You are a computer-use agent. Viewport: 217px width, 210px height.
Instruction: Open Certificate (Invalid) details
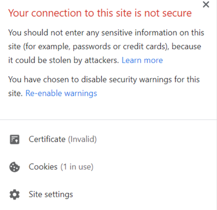pyautogui.click(x=108, y=139)
